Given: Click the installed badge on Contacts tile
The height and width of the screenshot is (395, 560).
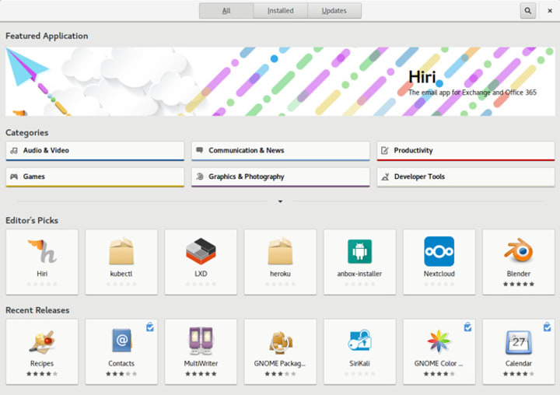Looking at the screenshot, I should (150, 327).
